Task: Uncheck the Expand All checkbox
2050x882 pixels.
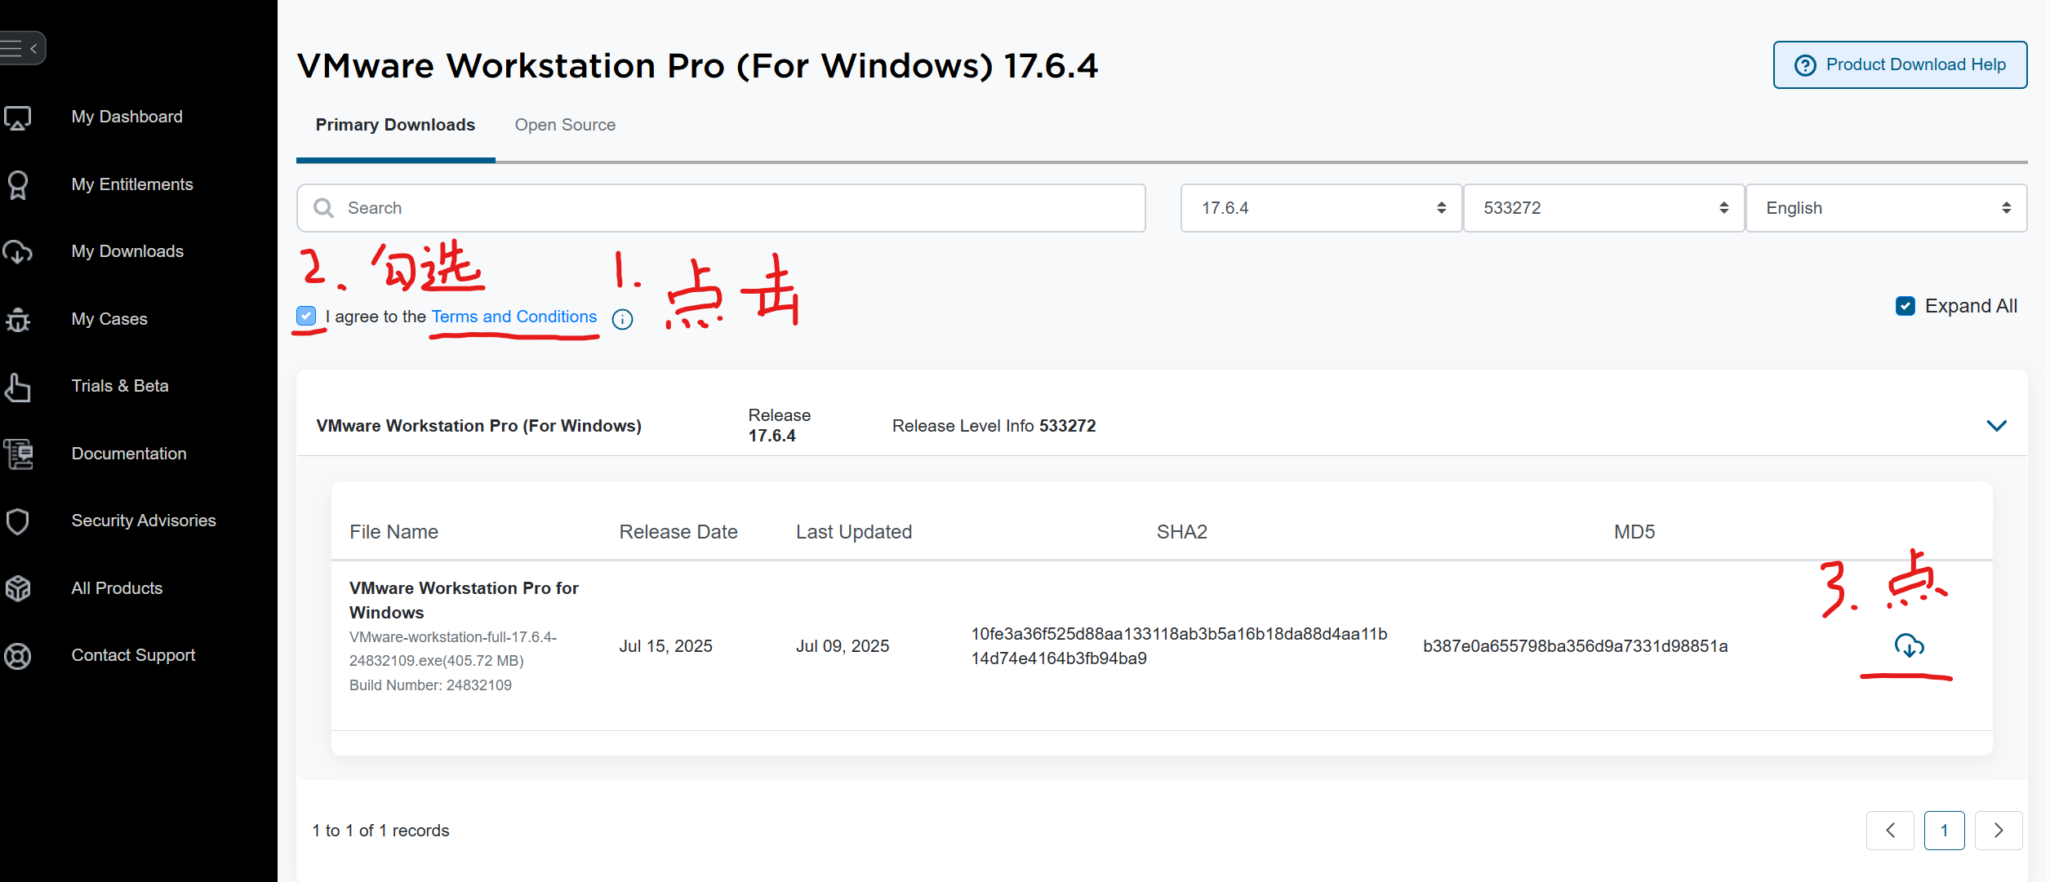Action: 1905,306
